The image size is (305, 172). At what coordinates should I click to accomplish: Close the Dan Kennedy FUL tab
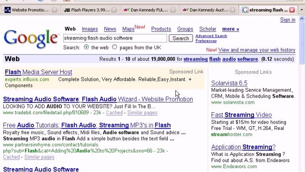click(173, 10)
